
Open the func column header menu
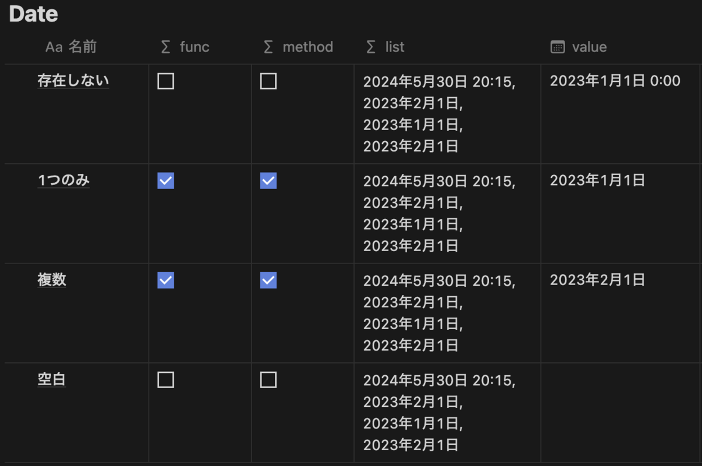(x=200, y=47)
